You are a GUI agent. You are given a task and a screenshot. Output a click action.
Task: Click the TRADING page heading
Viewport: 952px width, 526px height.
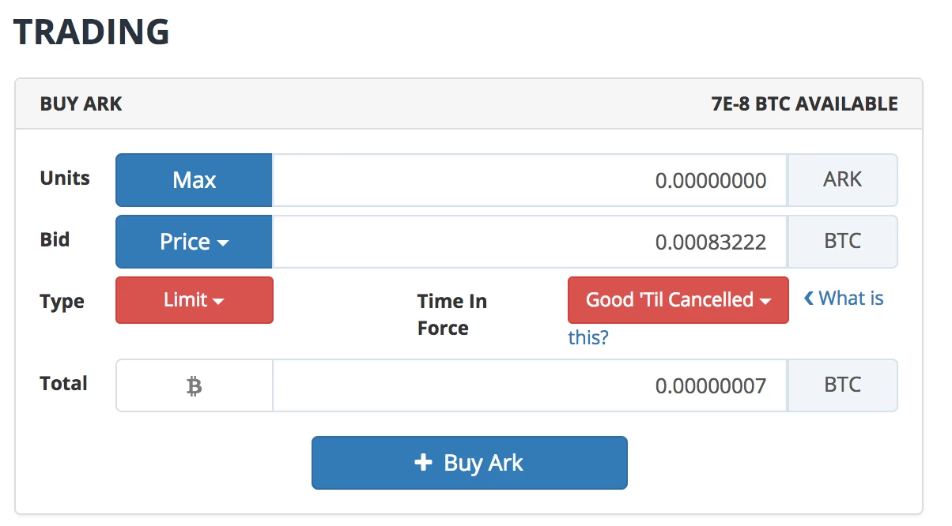pos(91,32)
